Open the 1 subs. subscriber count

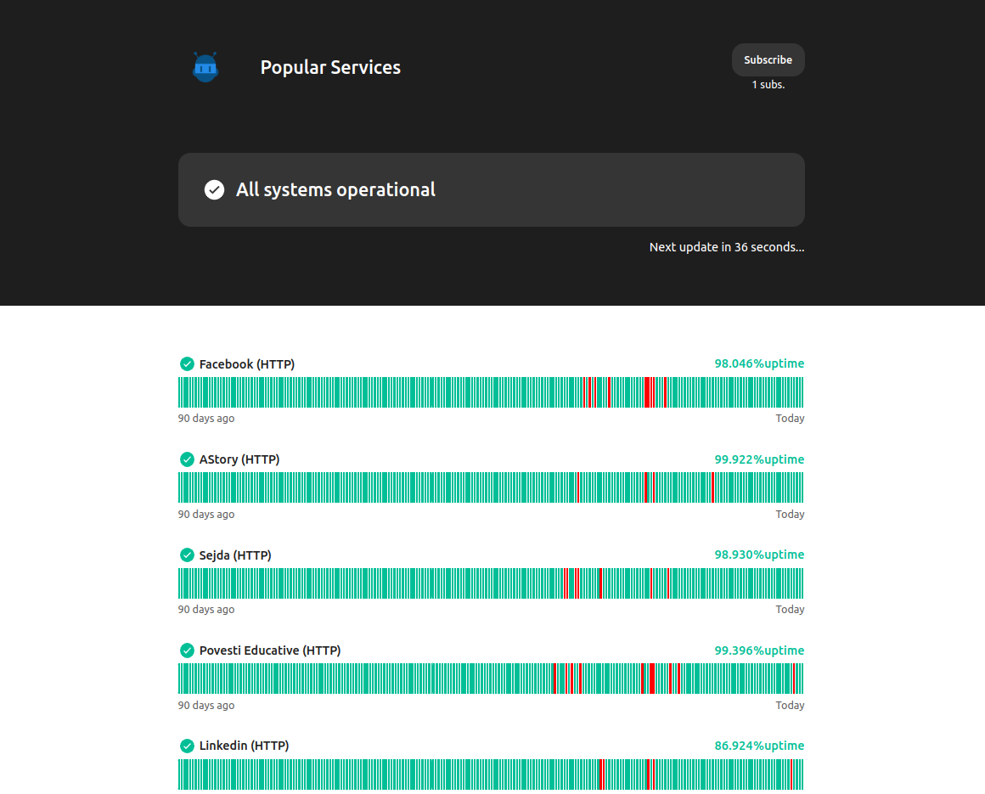click(768, 84)
